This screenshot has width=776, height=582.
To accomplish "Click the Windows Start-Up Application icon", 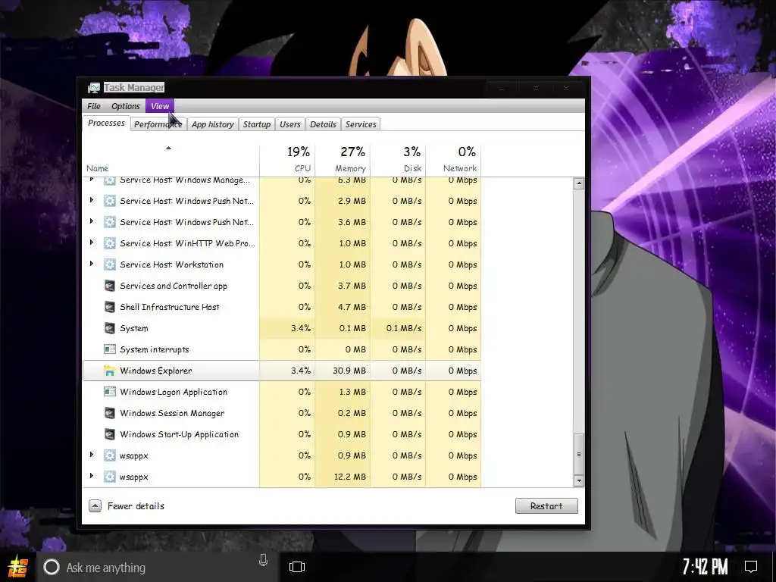I will pos(109,434).
